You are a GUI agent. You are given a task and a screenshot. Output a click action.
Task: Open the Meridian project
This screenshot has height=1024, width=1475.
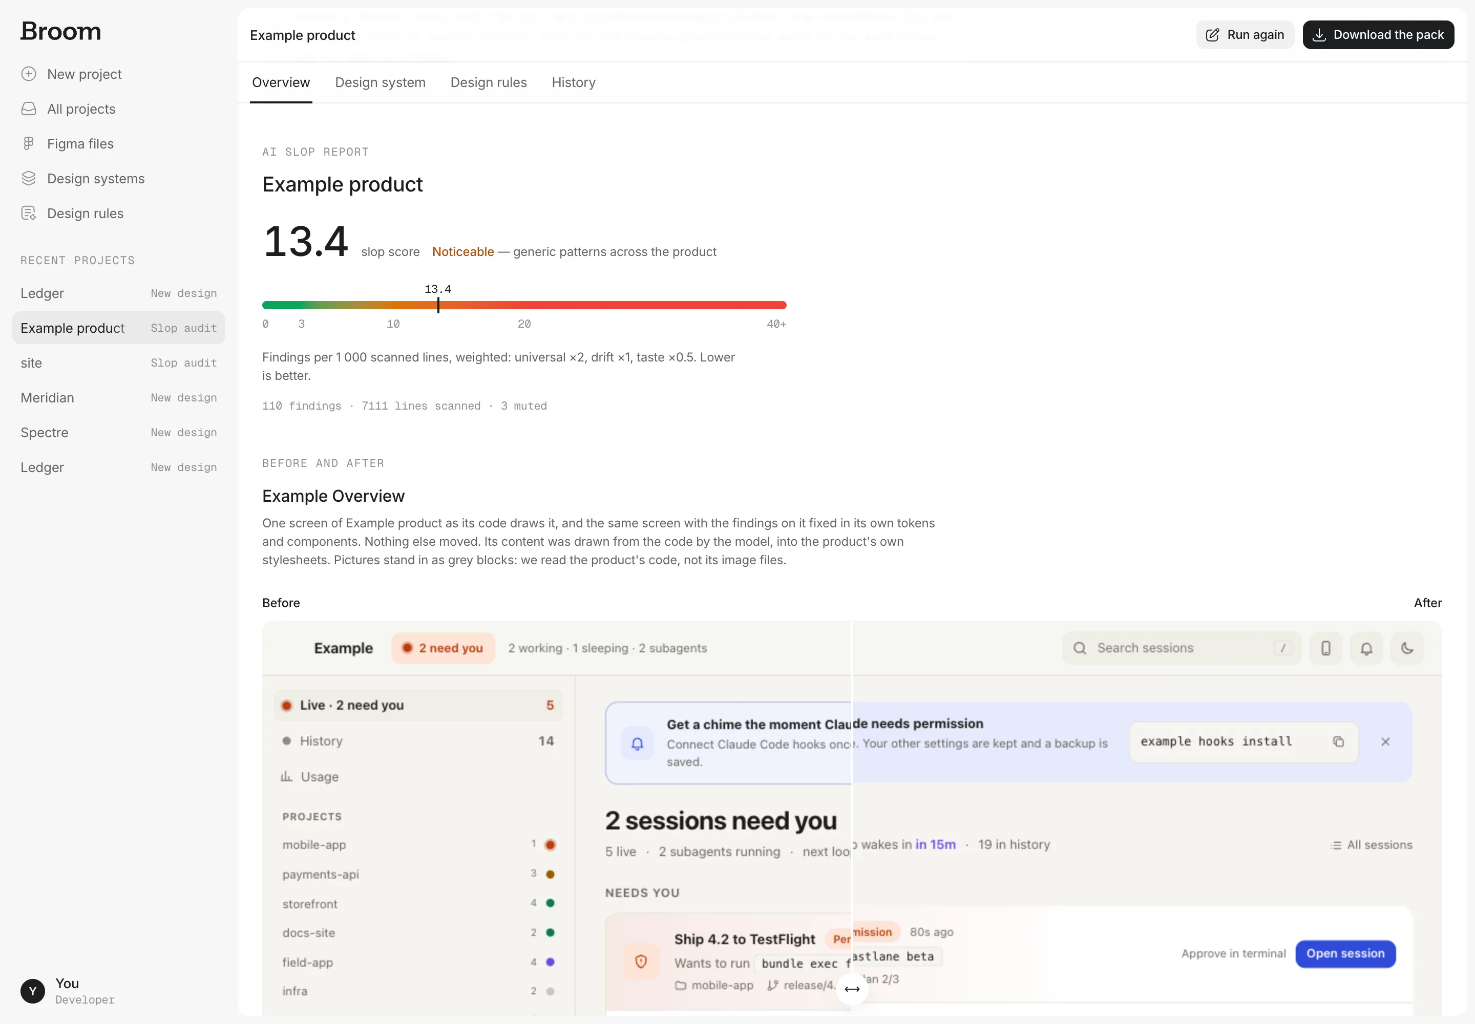pos(119,398)
